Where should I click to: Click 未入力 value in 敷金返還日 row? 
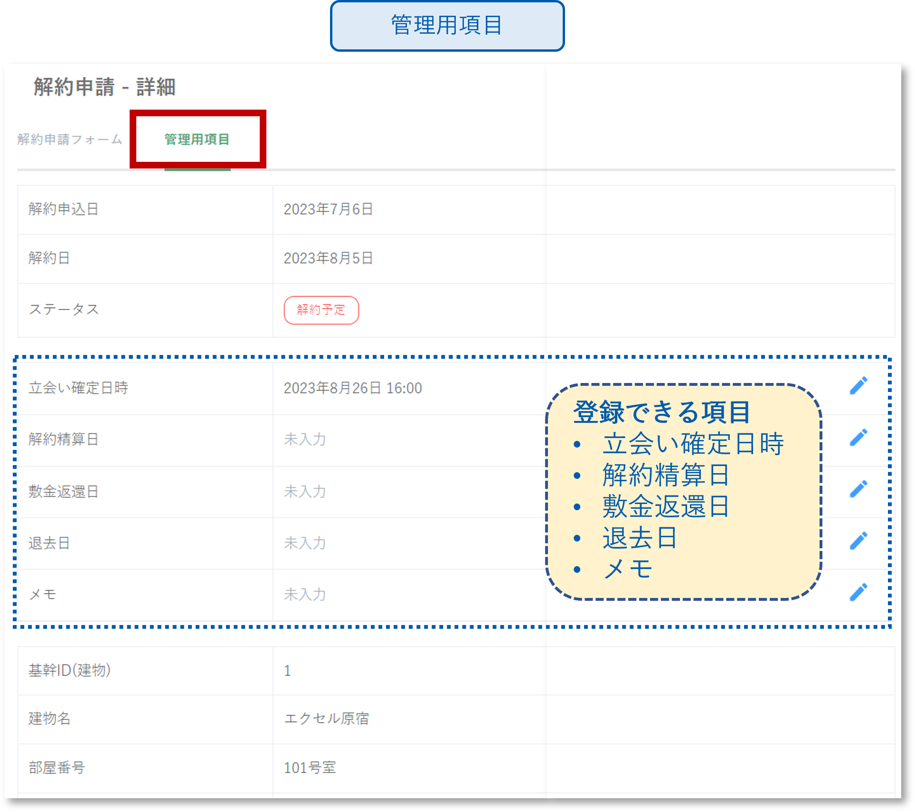coord(305,492)
